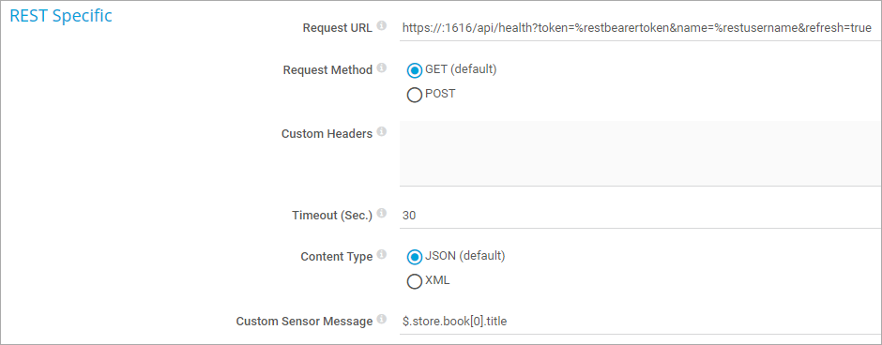Screen dimensions: 882x345
Task: Select the GET (default) radio button
Action: coord(414,71)
